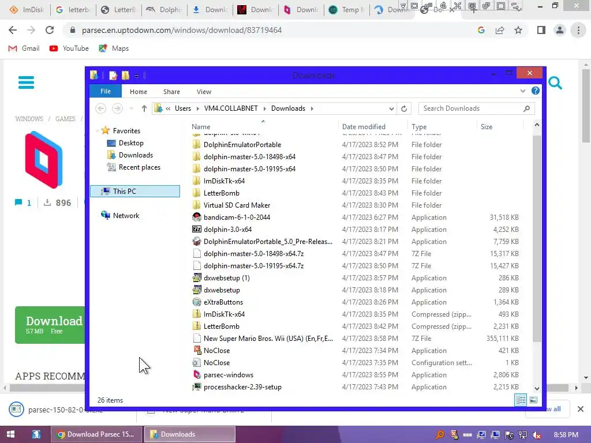
Task: Select the LetterBomb file folder row
Action: point(355,193)
